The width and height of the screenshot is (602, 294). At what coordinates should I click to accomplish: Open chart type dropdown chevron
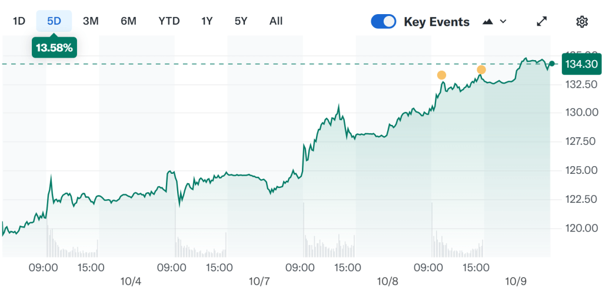click(x=503, y=22)
